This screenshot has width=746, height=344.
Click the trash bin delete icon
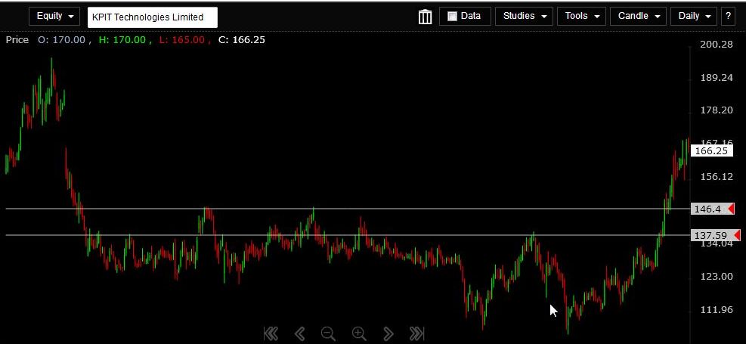[425, 17]
